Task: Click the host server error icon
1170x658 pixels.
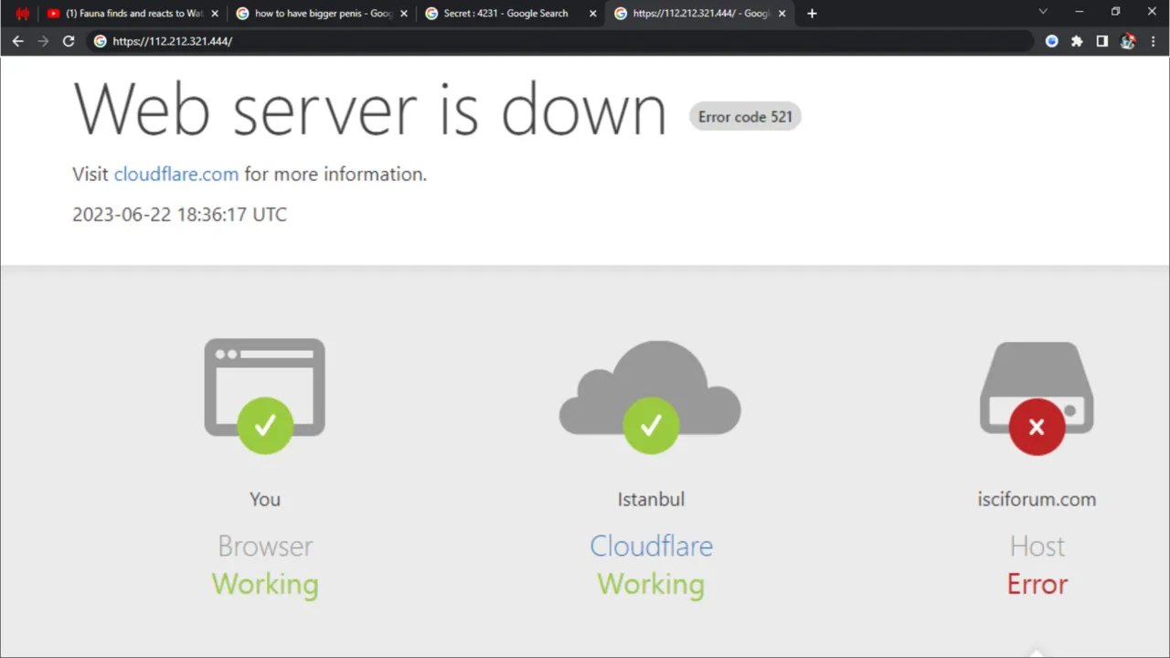Action: click(x=1037, y=398)
